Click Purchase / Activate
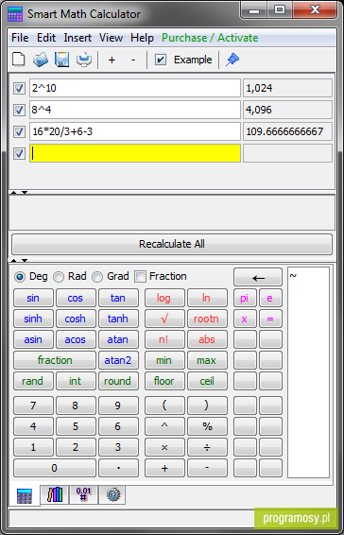Screen dimensions: 344x535 point(210,38)
